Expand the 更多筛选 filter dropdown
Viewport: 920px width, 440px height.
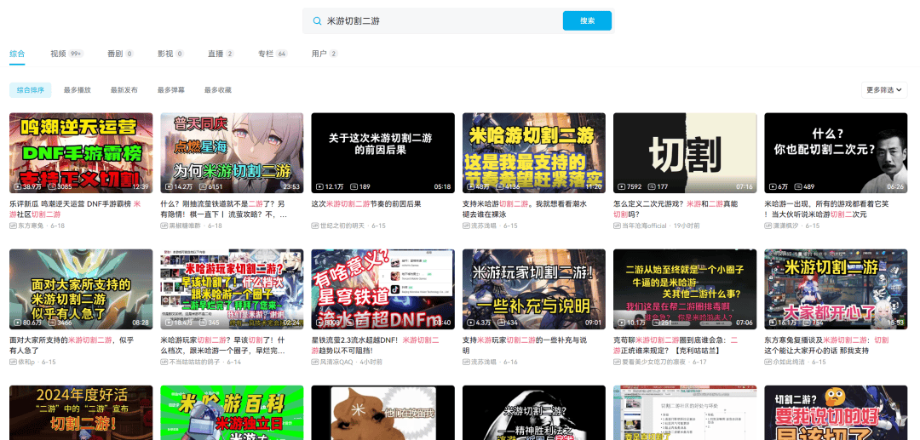(884, 90)
